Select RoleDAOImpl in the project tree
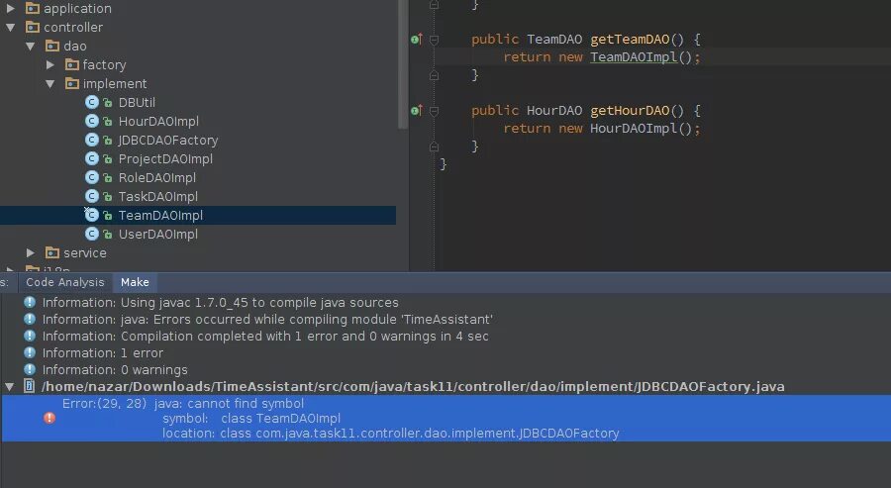 click(156, 177)
